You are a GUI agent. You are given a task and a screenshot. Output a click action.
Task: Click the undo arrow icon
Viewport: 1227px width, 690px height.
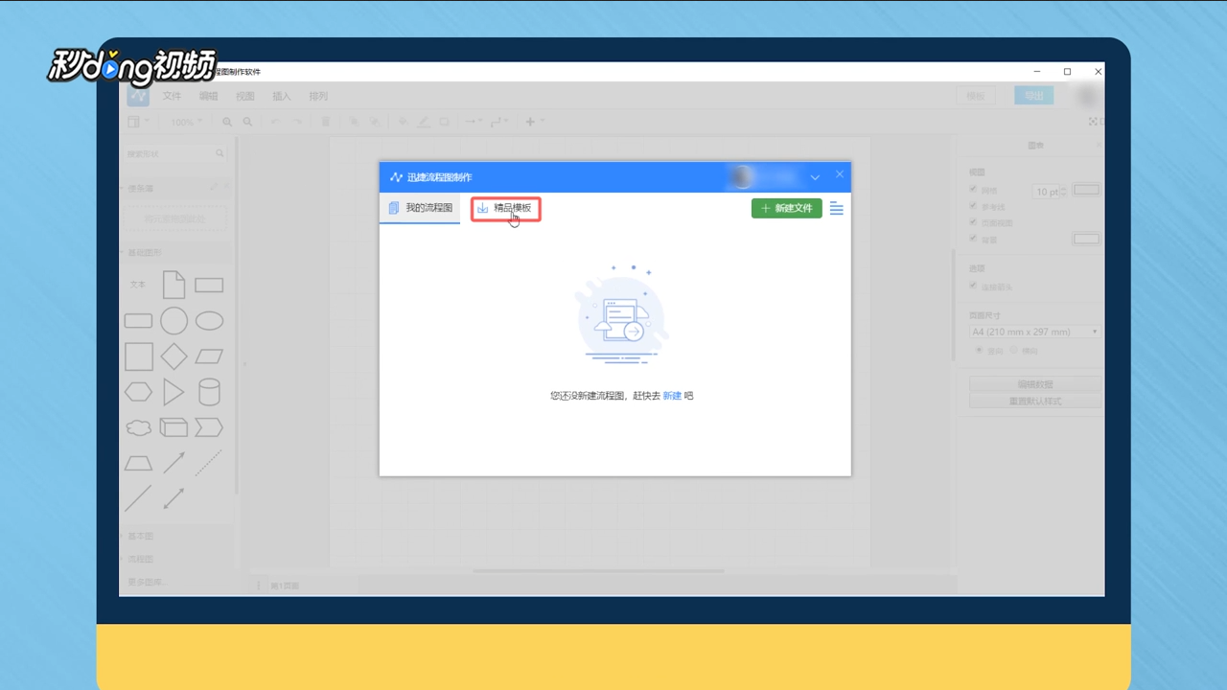coord(275,122)
